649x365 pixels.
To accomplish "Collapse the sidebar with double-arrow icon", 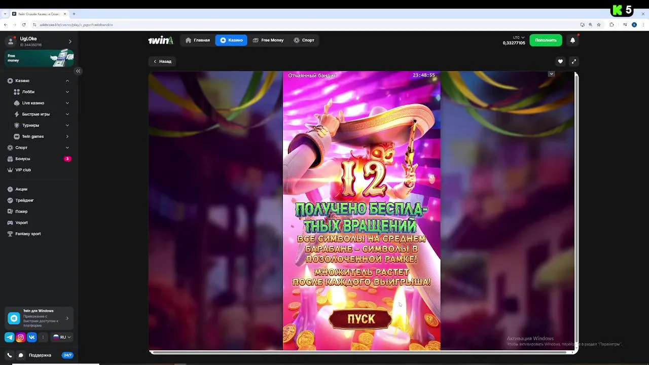I will coord(78,71).
